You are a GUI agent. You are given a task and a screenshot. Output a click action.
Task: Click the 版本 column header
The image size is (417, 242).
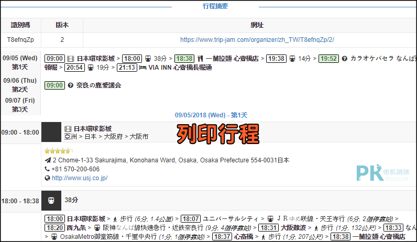[62, 25]
